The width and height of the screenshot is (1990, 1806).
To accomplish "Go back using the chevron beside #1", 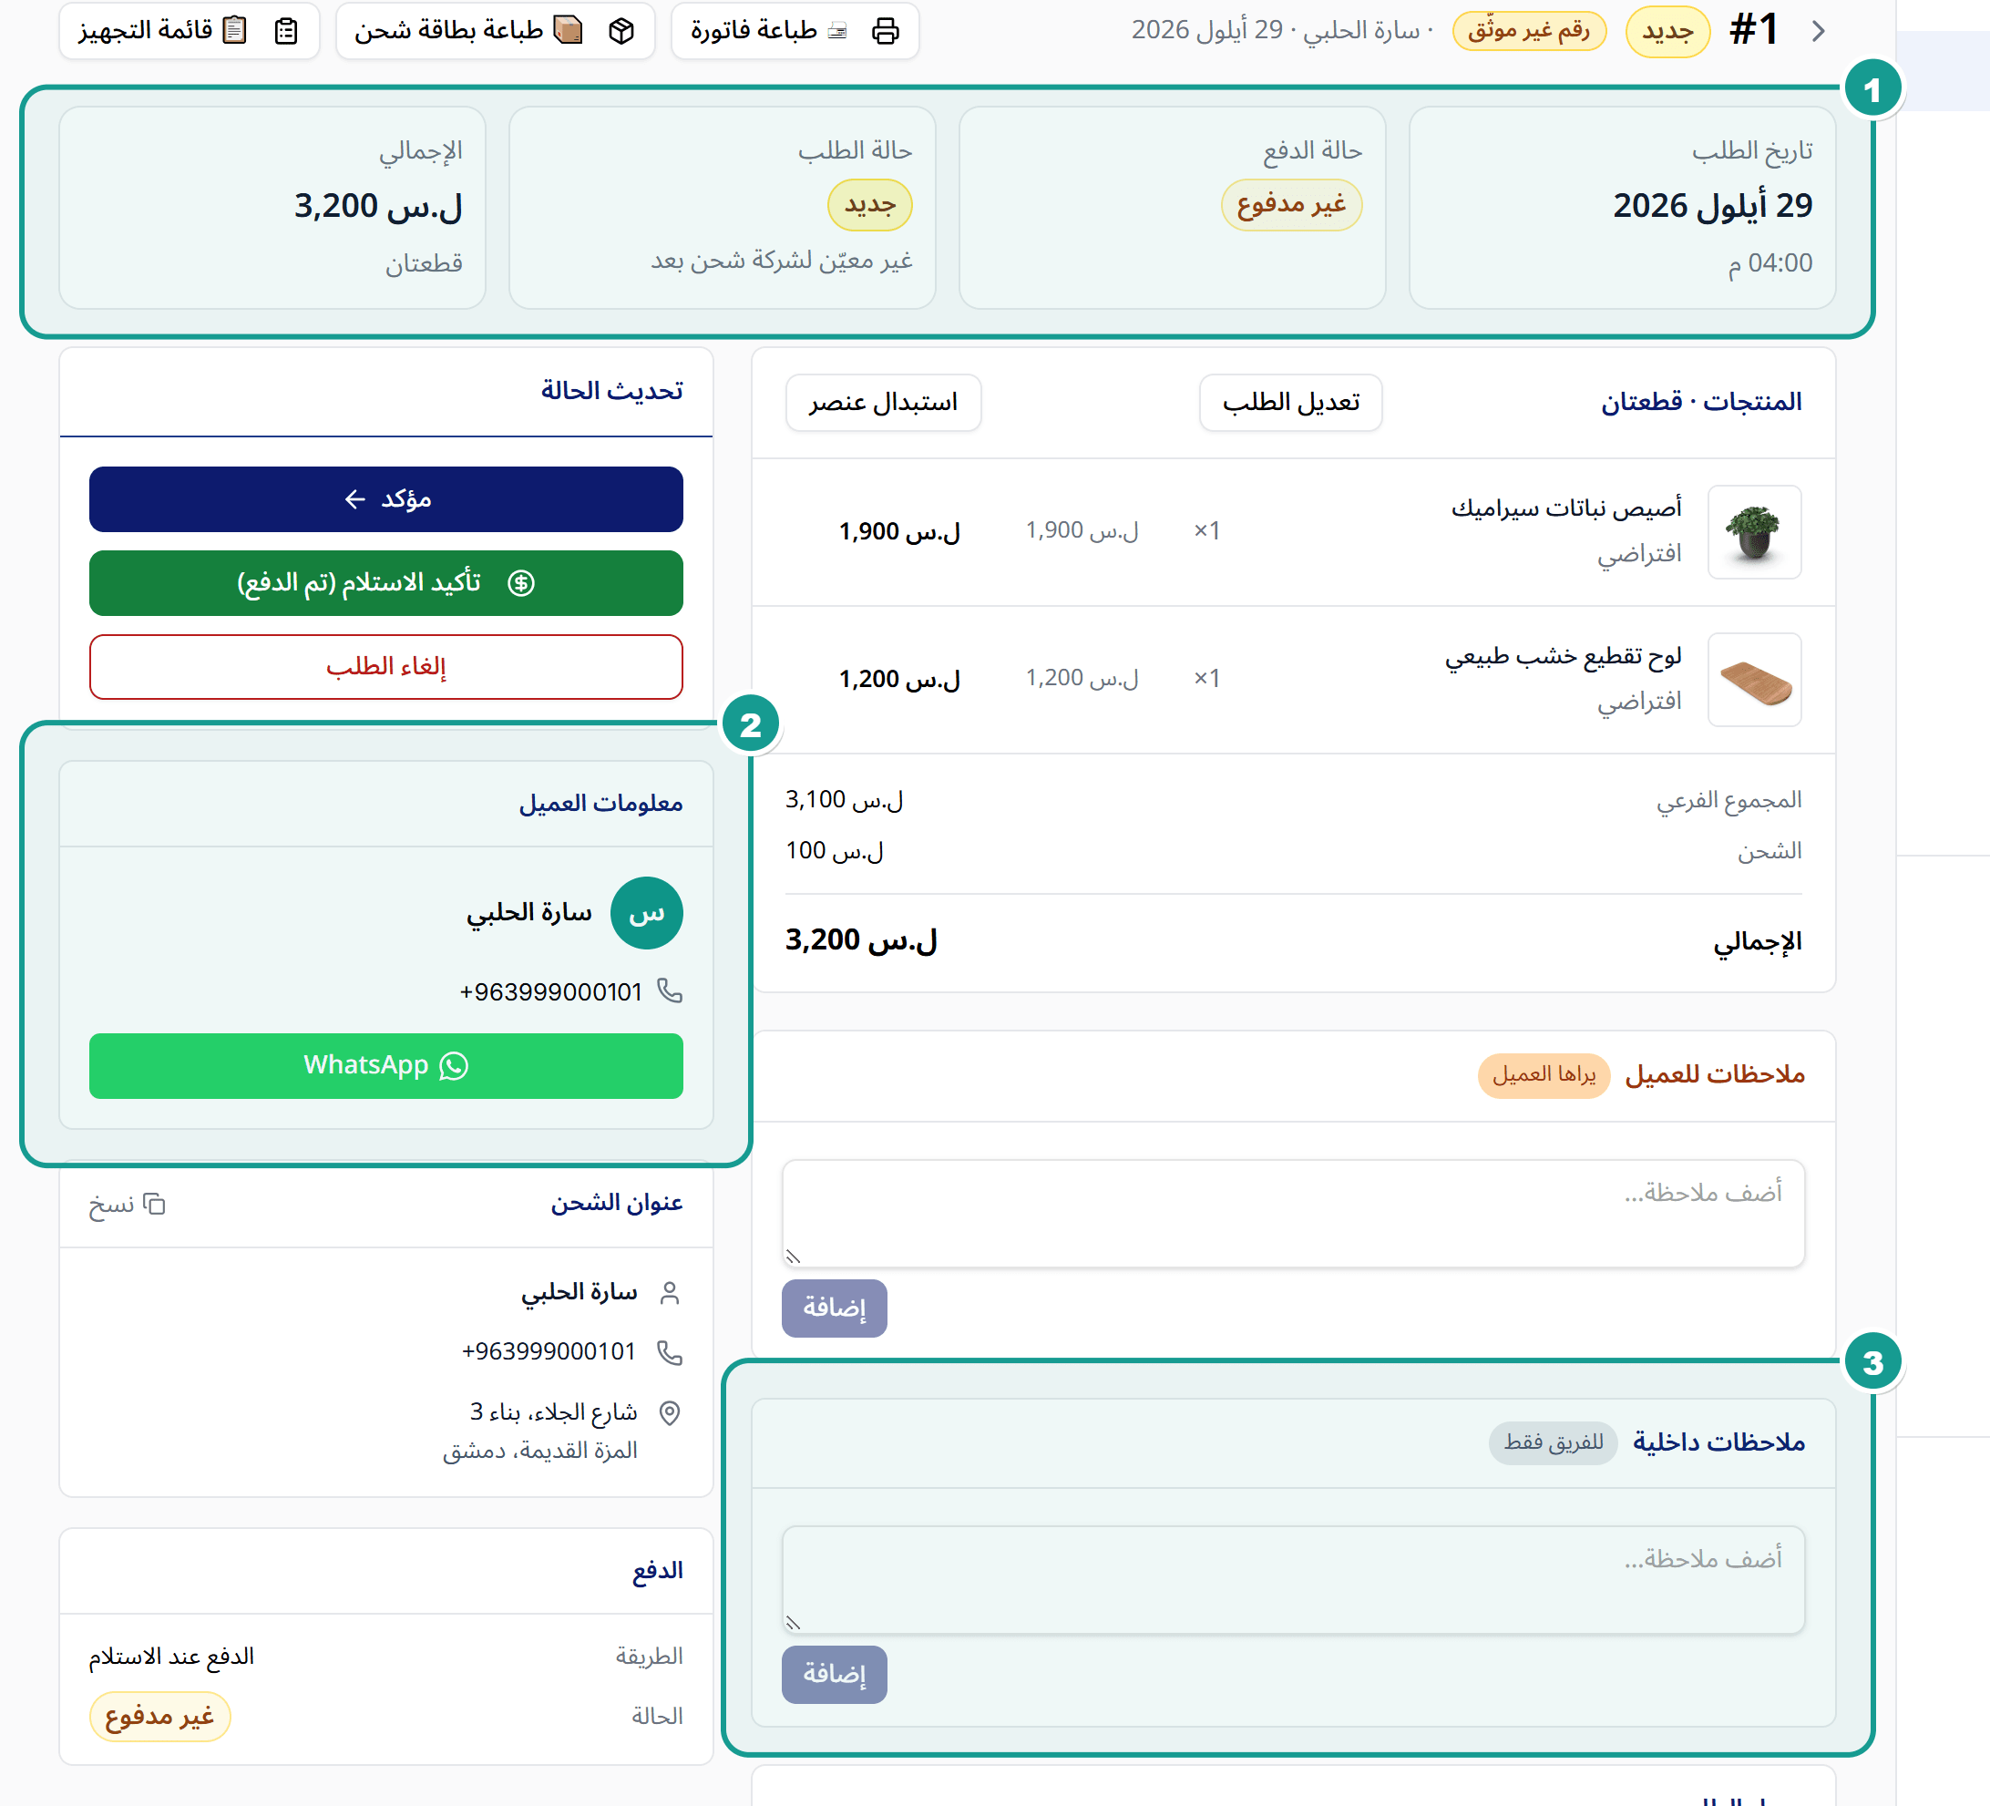I will coord(1819,31).
